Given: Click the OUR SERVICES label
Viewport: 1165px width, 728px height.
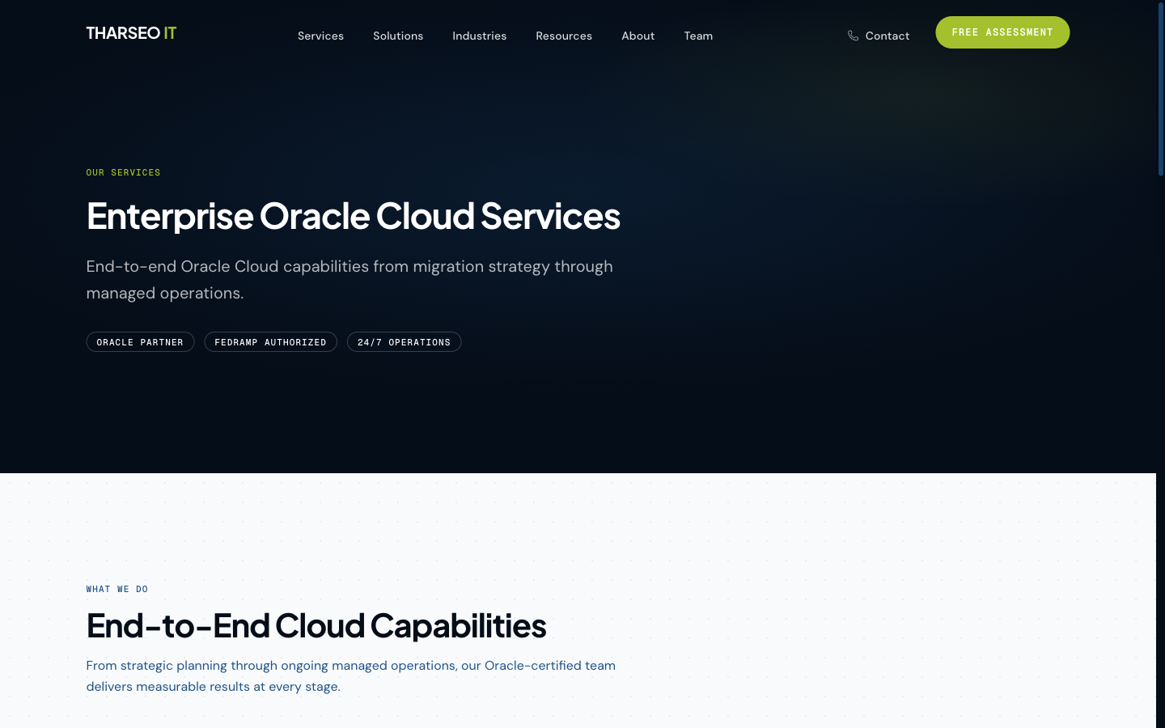Looking at the screenshot, I should coord(124,172).
